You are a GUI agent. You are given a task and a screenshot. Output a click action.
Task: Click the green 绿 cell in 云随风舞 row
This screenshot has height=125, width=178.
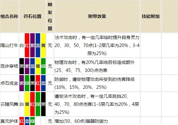tap(38, 104)
